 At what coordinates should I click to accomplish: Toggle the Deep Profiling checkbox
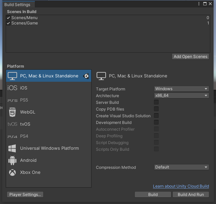156,136
